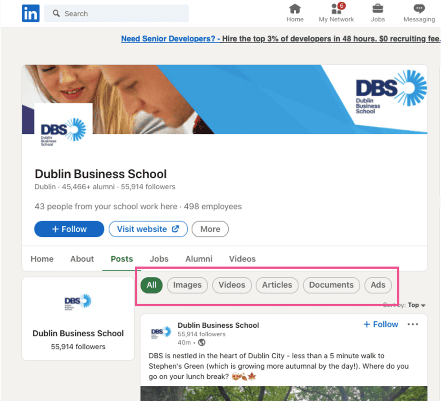The height and width of the screenshot is (401, 441).
Task: Switch to the page's Home tab
Action: pyautogui.click(x=42, y=259)
